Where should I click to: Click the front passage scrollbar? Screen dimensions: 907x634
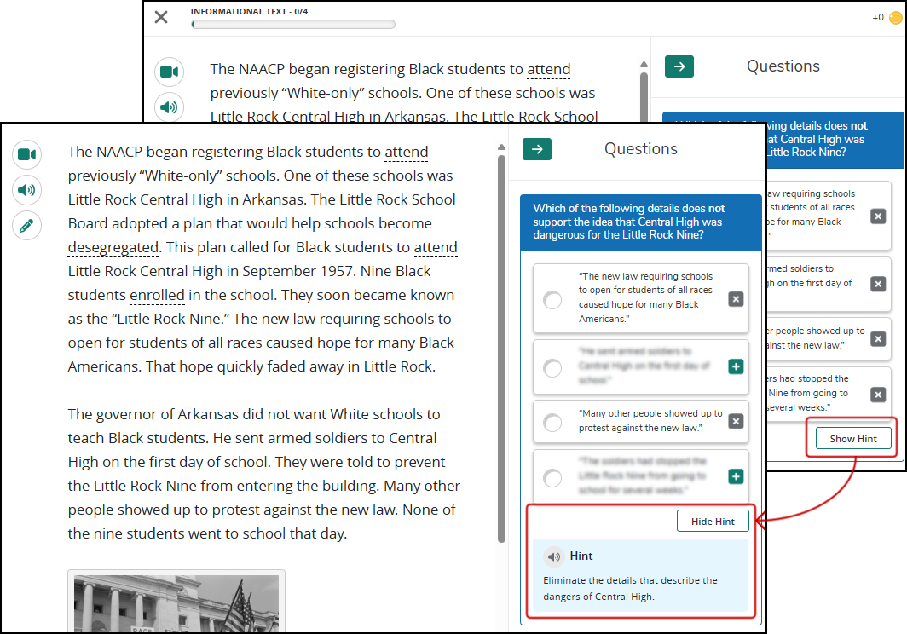[x=501, y=349]
